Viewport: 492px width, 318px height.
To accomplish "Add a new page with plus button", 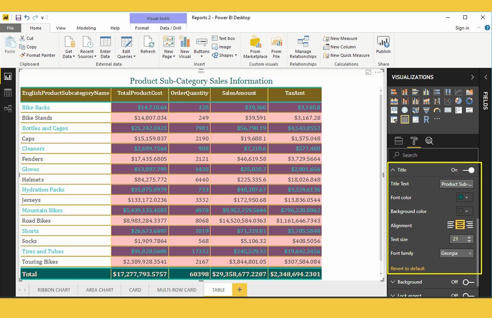I will (239, 290).
